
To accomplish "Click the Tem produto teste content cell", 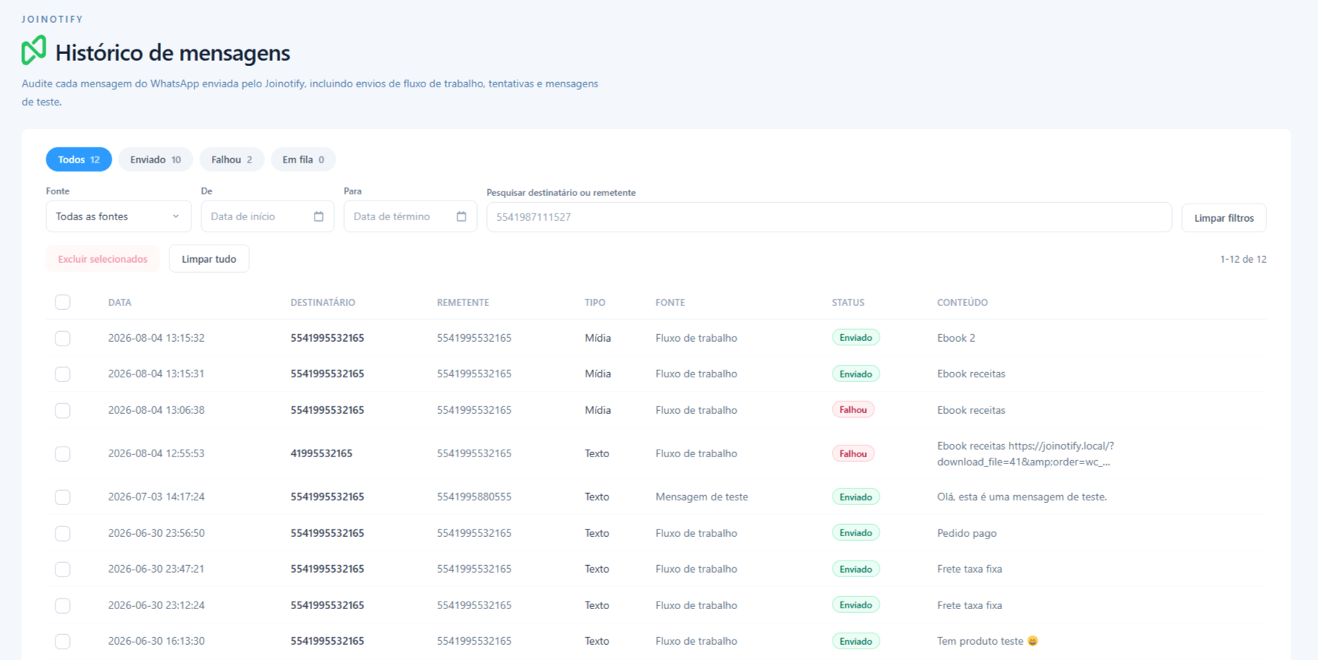I will pos(988,641).
